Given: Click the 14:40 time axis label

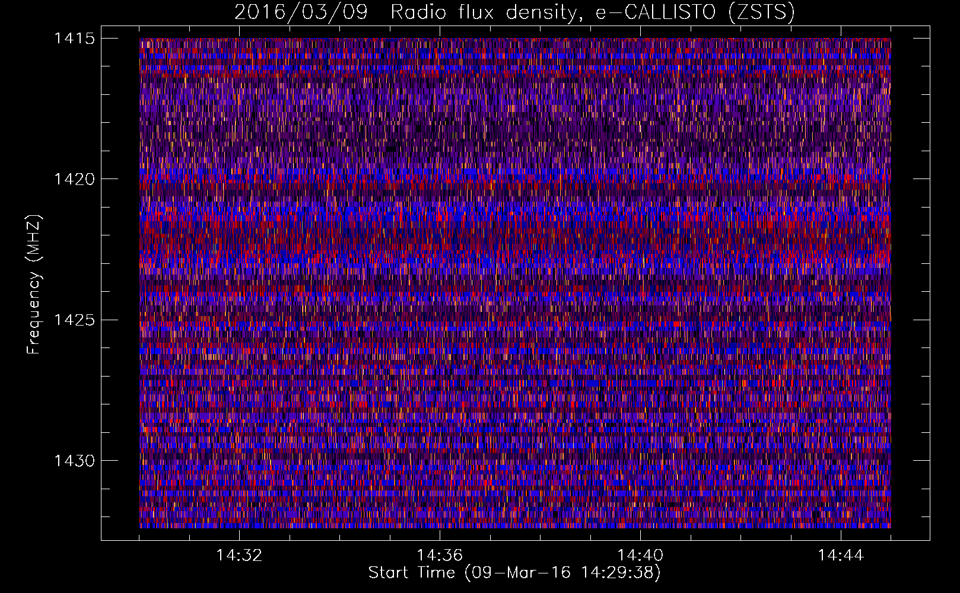Looking at the screenshot, I should tap(640, 556).
